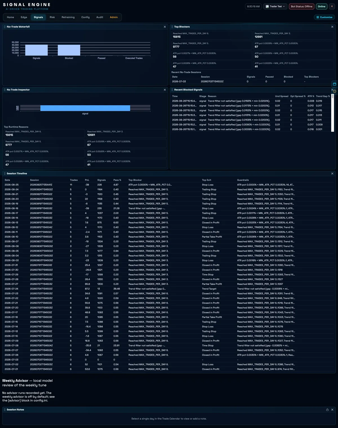Viewport: 338px width, 428px height.
Task: Click Time Stop exit for 2026-07-29
Action: (x=208, y=275)
